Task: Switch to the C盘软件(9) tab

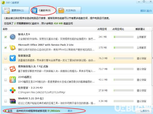Action: [43, 10]
